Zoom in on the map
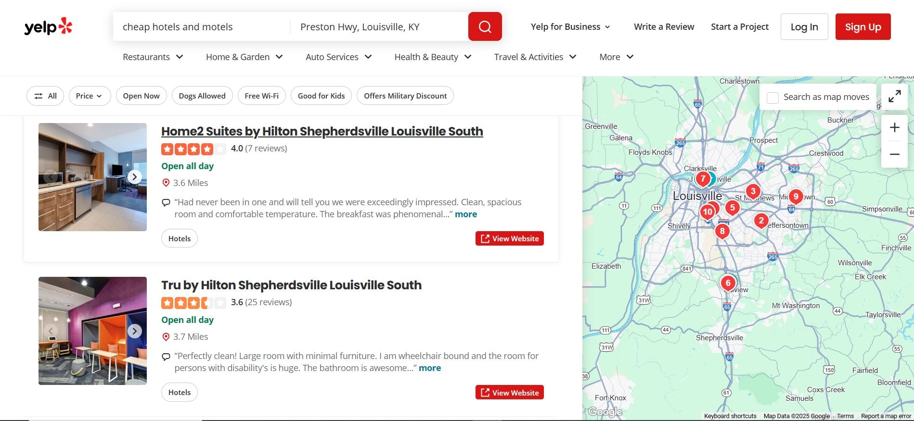The height and width of the screenshot is (421, 914). click(x=894, y=127)
